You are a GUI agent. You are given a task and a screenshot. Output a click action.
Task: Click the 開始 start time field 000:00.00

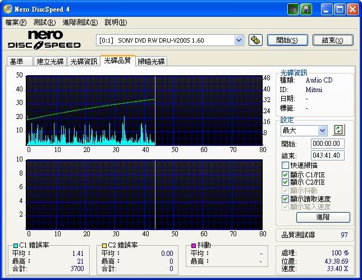tap(327, 144)
